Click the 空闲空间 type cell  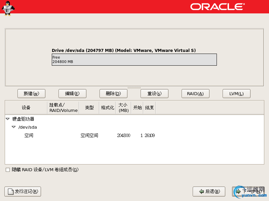[x=89, y=135]
